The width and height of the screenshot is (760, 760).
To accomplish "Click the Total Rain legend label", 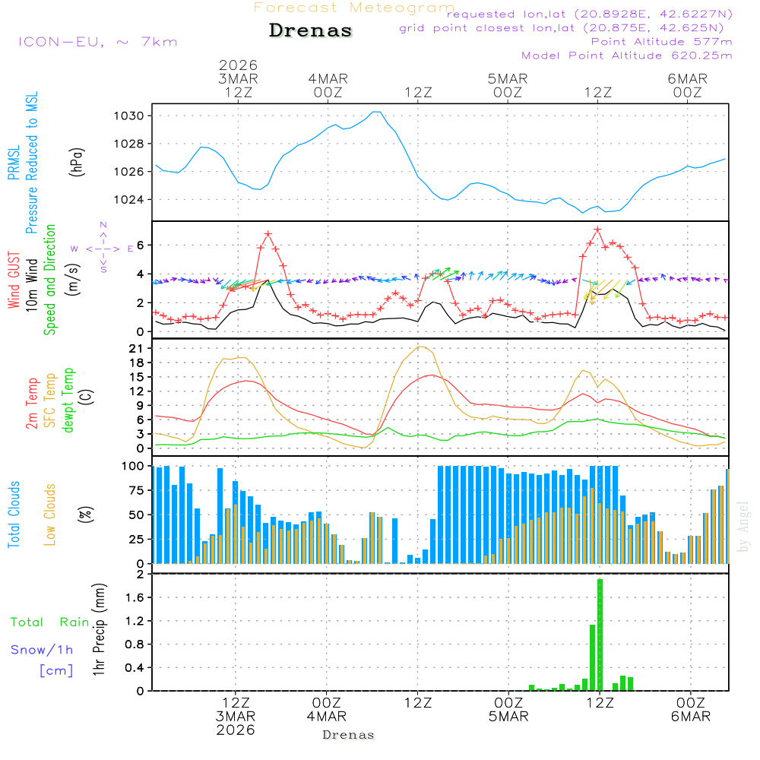I will pyautogui.click(x=50, y=622).
